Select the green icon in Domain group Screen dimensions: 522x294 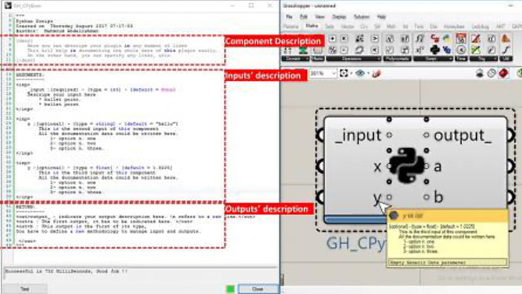coord(303,50)
